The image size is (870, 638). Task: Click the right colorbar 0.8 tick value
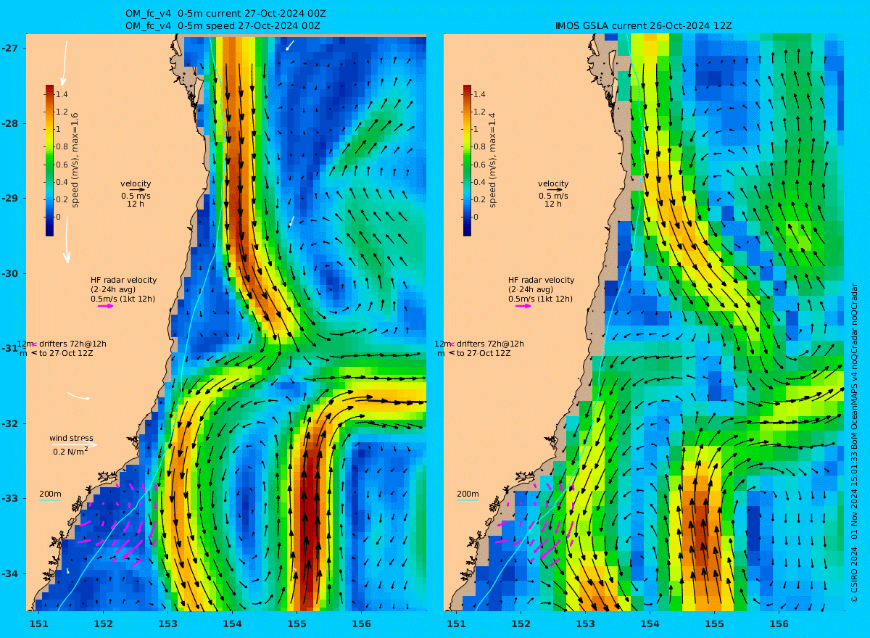click(x=479, y=147)
